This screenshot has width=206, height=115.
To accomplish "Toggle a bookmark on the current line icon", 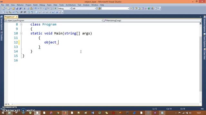I will point(37,12).
